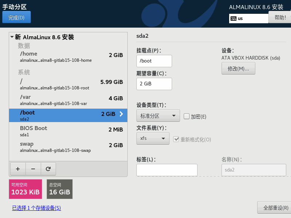The width and height of the screenshot is (291, 218).
Task: Select the /boot sda2 partition row
Action: click(x=68, y=115)
